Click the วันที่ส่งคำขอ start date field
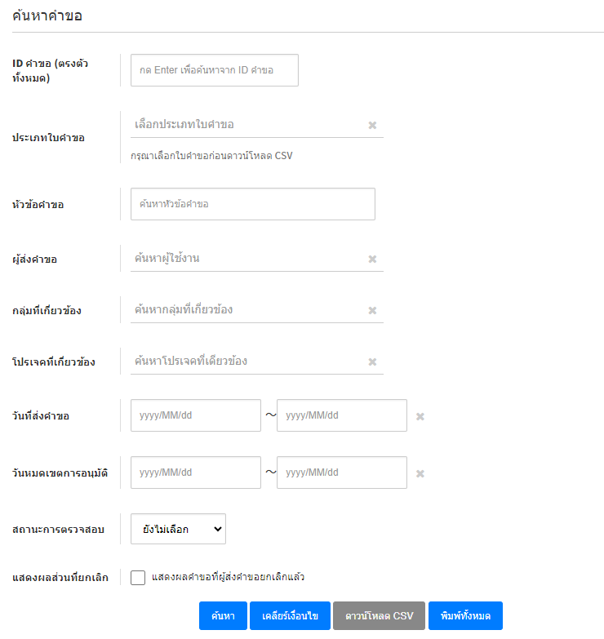This screenshot has height=639, width=604. [x=195, y=415]
